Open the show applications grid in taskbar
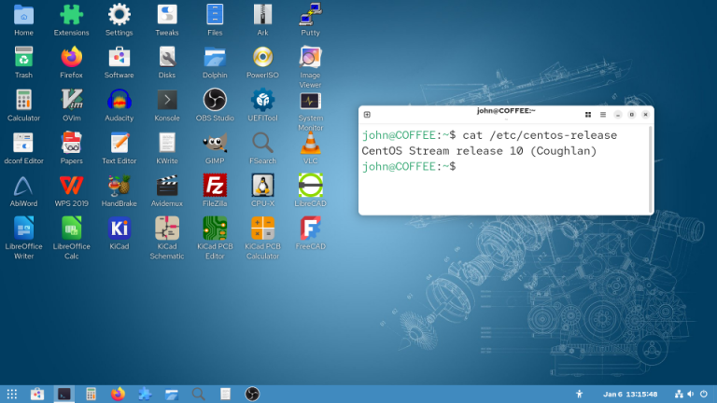The width and height of the screenshot is (717, 403). (x=12, y=394)
